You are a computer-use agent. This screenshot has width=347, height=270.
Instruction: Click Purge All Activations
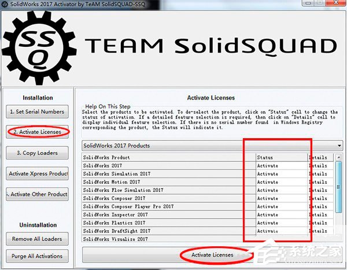[x=37, y=256]
